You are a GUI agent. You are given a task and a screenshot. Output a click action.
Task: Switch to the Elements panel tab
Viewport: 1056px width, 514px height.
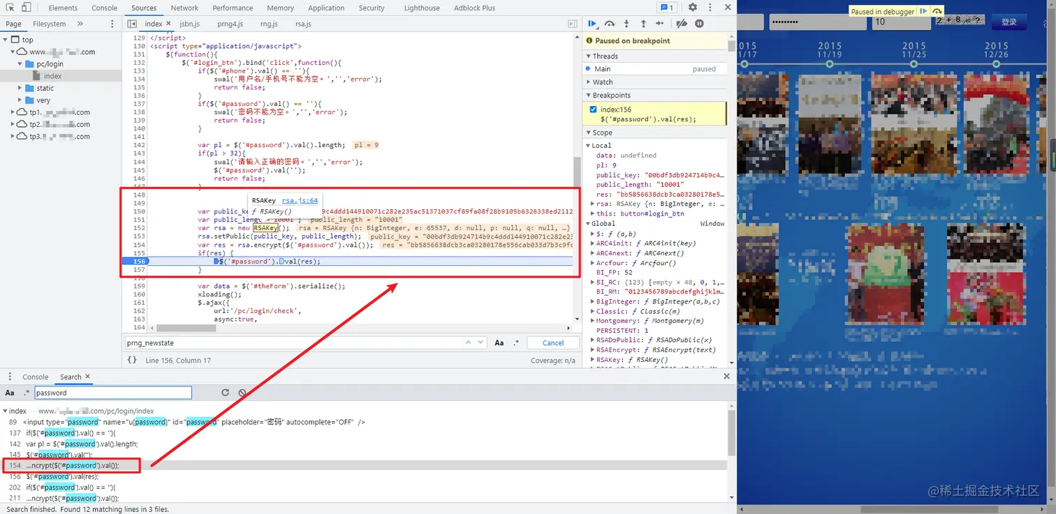pos(63,8)
